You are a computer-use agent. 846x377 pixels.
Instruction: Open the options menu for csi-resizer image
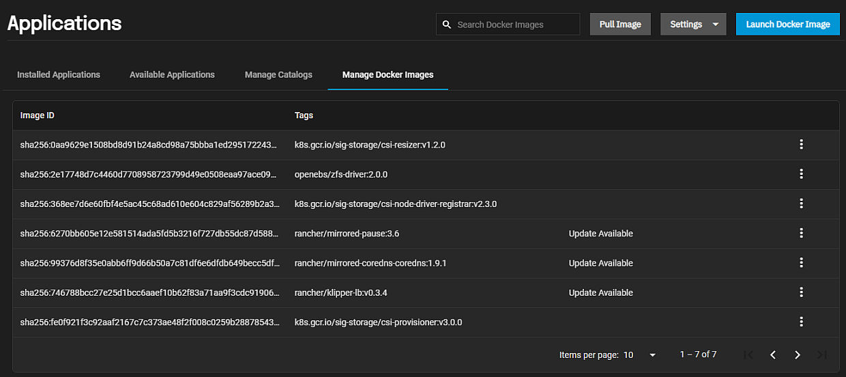(x=801, y=145)
